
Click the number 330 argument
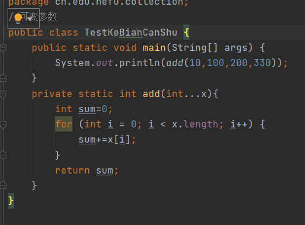[x=262, y=63]
